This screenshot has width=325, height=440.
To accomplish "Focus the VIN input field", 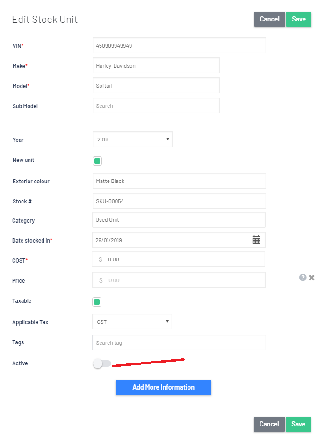I will [179, 45].
